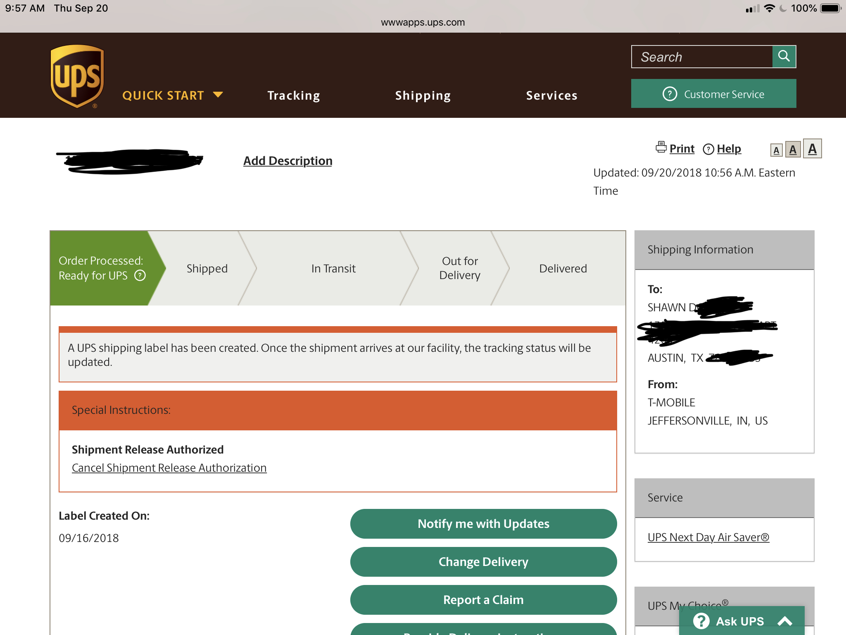
Task: Click the Shipping Information panel header
Action: pos(724,250)
